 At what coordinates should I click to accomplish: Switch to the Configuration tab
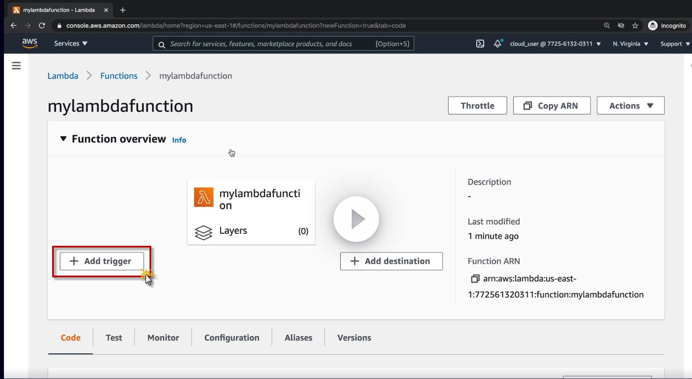pyautogui.click(x=232, y=338)
